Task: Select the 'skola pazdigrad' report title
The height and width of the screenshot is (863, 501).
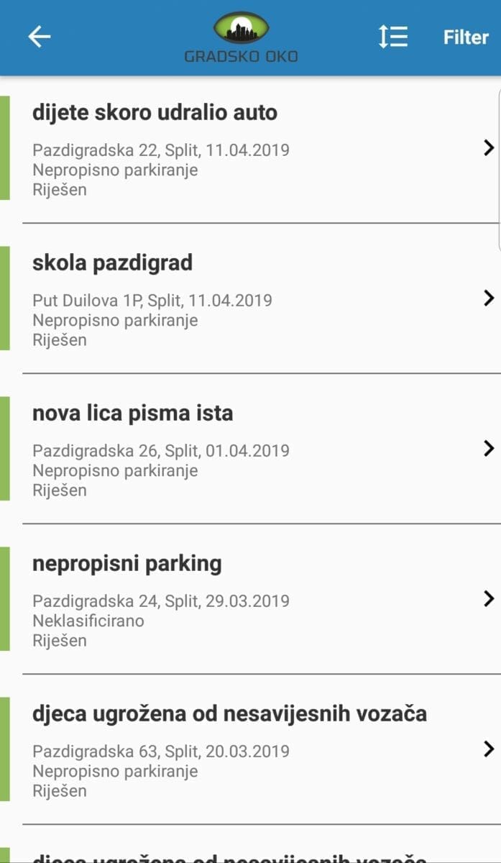Action: (112, 263)
